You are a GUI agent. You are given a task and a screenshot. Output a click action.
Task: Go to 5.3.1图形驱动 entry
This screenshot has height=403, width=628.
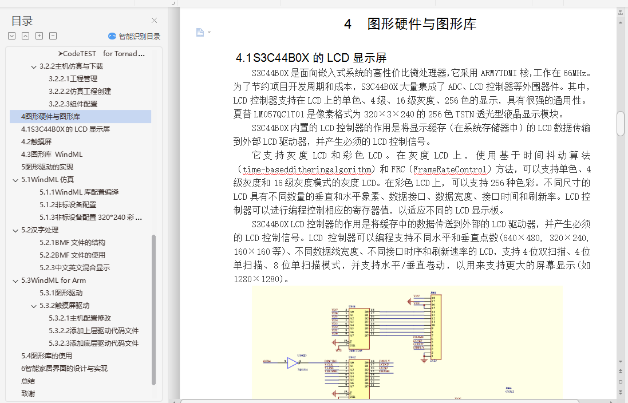(61, 293)
